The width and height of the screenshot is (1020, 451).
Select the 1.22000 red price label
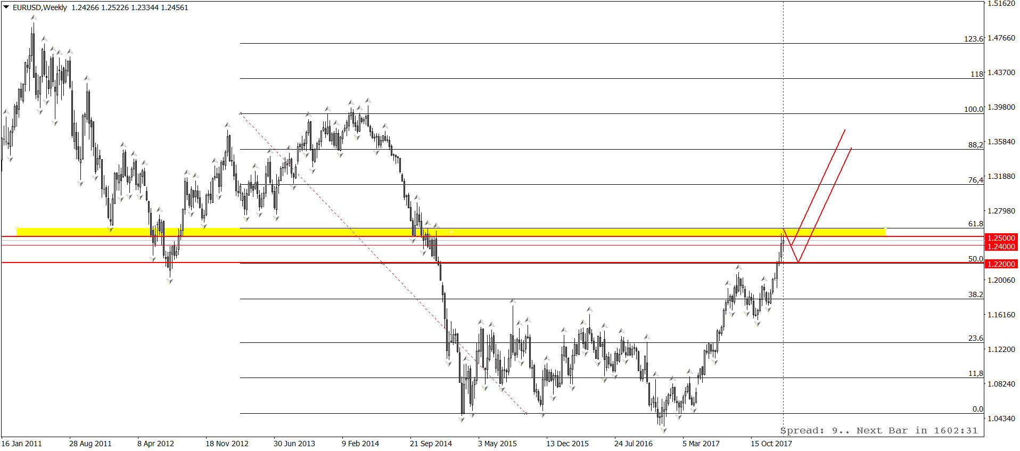[x=1001, y=264]
